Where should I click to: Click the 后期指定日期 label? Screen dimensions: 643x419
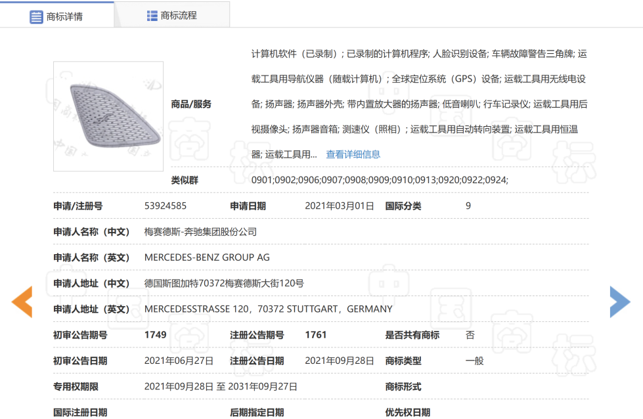[257, 412]
